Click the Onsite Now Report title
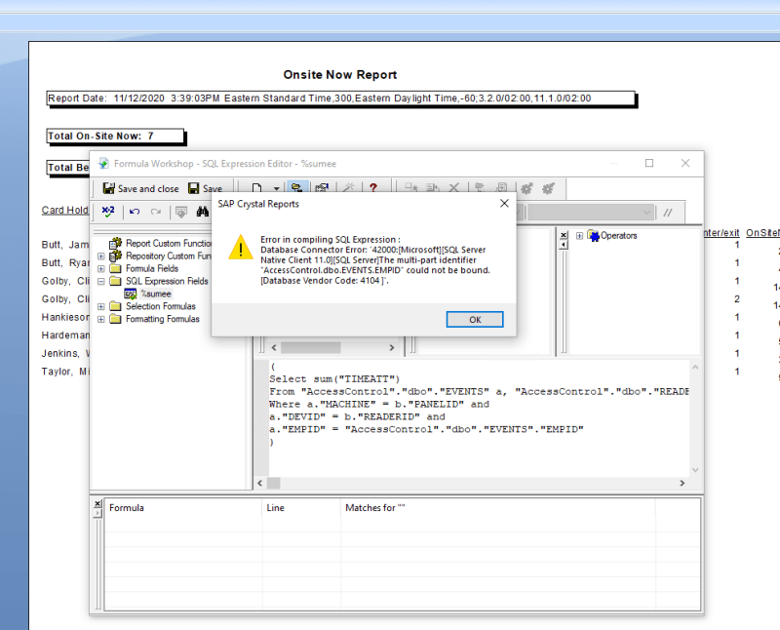780x630 pixels. coord(339,75)
